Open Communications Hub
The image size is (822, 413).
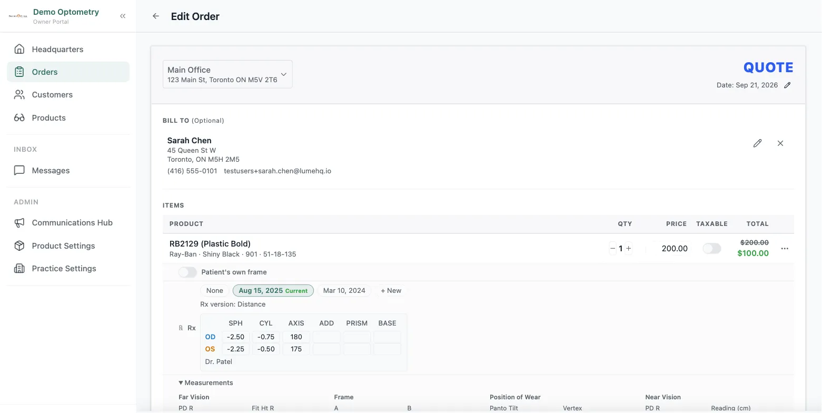[68, 223]
